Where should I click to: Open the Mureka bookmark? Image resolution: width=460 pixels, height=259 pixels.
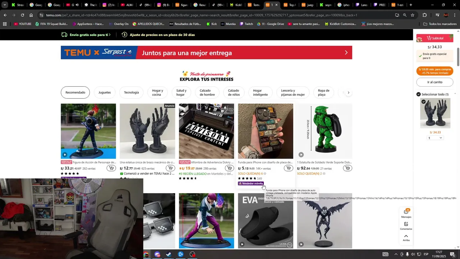pyautogui.click(x=228, y=24)
